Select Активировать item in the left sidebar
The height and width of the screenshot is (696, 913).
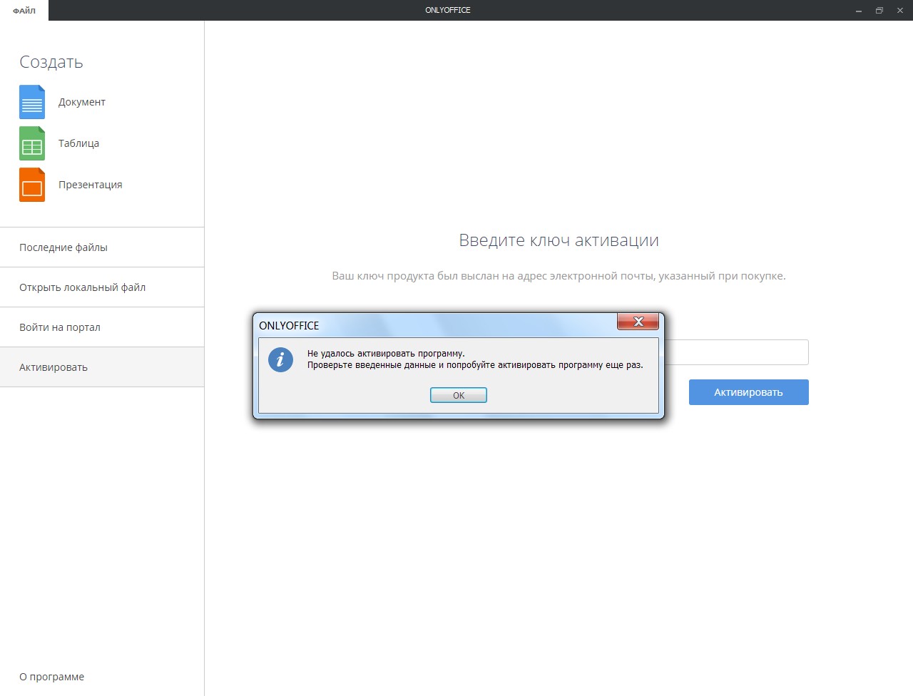click(x=53, y=367)
